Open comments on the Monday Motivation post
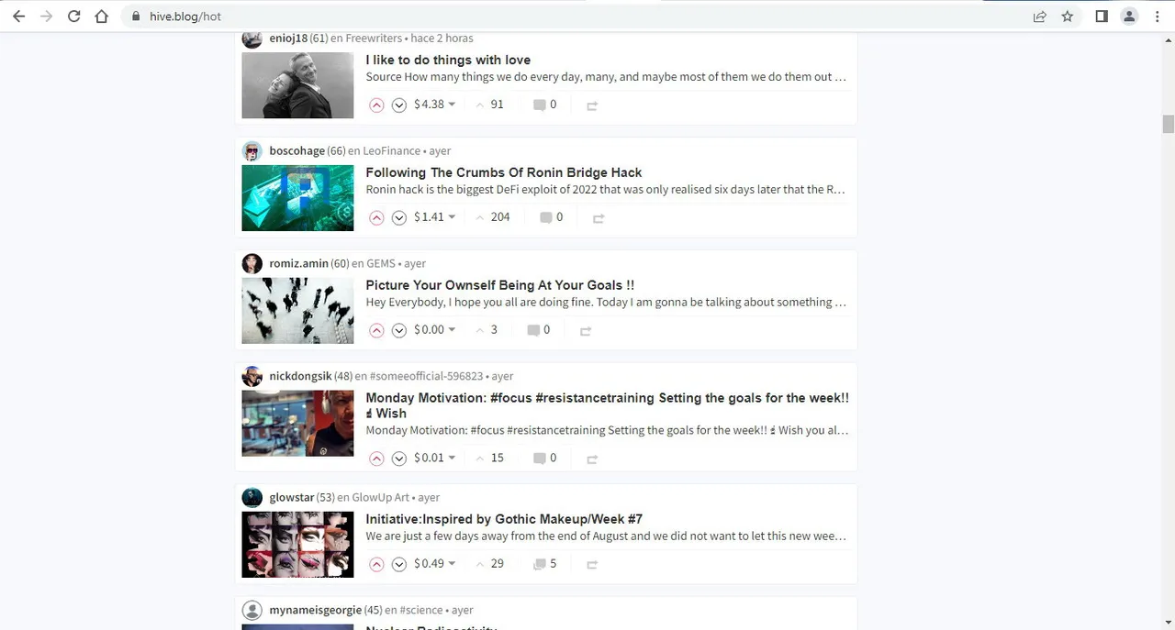 coord(545,458)
